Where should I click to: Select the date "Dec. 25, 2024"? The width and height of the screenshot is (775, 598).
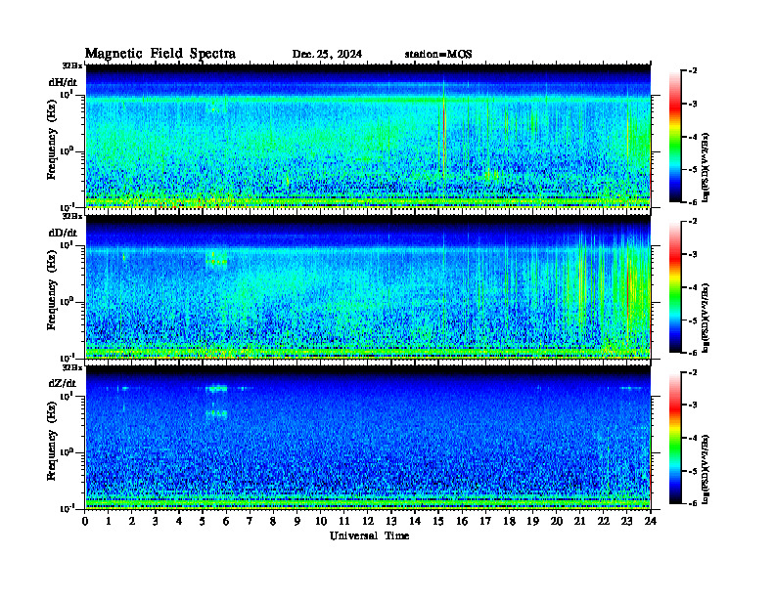(327, 54)
